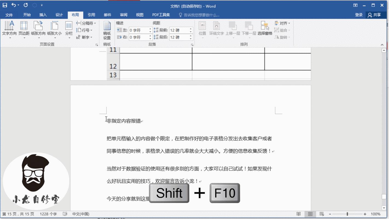389x219 pixels.
Task: Open the 分栏 columns tool
Action: pos(69,30)
